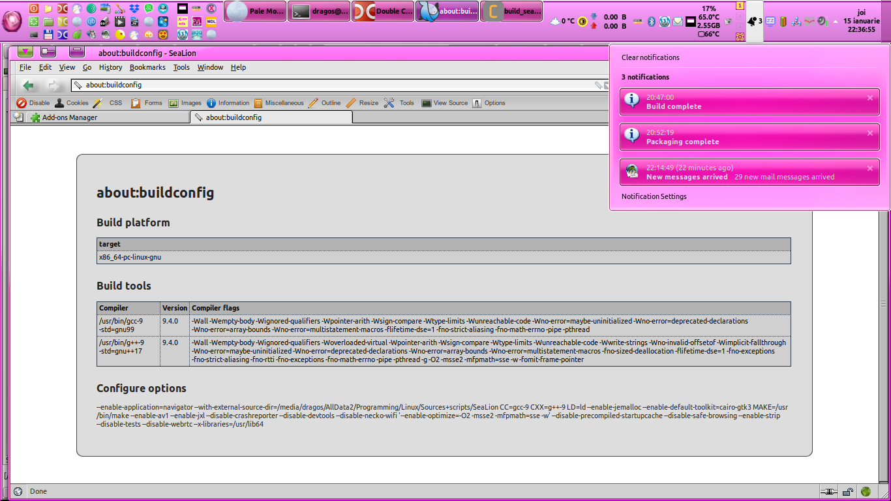
Task: Open the yellow folder launcher
Action: coord(48,8)
